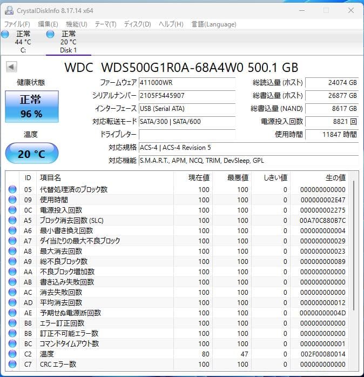The width and height of the screenshot is (364, 377).
Task: Click the 20 °C temperature button
Action: (32, 154)
